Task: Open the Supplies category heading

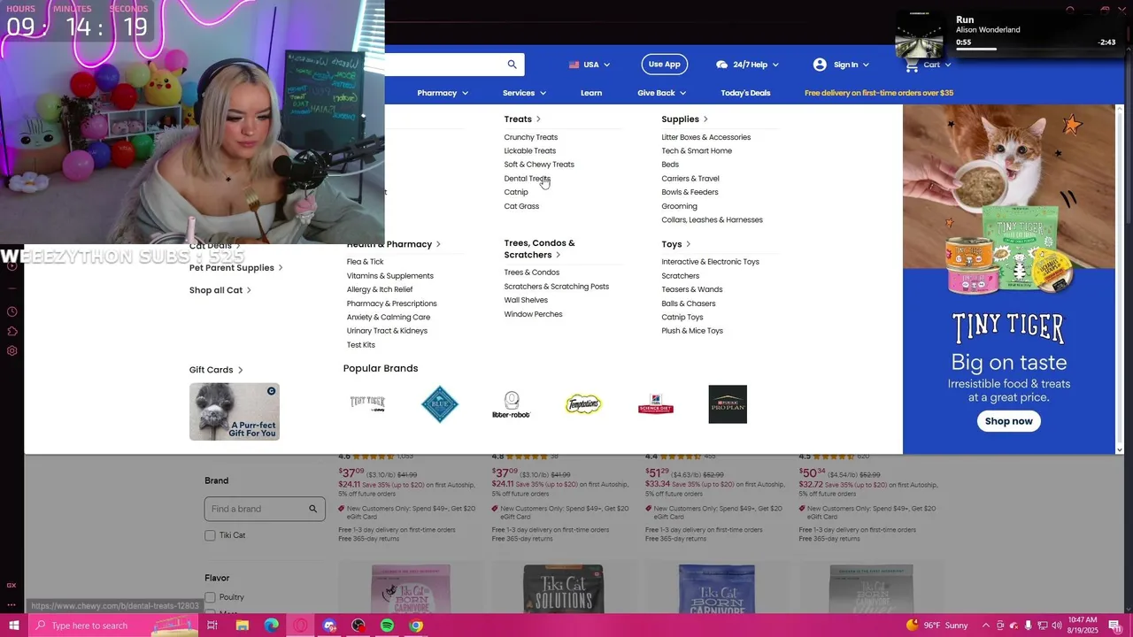Action: (684, 119)
